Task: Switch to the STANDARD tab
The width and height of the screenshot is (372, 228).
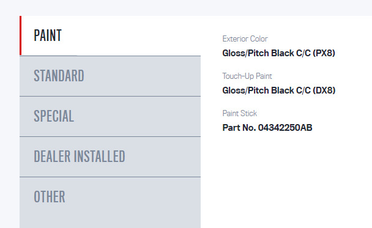Action: click(x=110, y=76)
